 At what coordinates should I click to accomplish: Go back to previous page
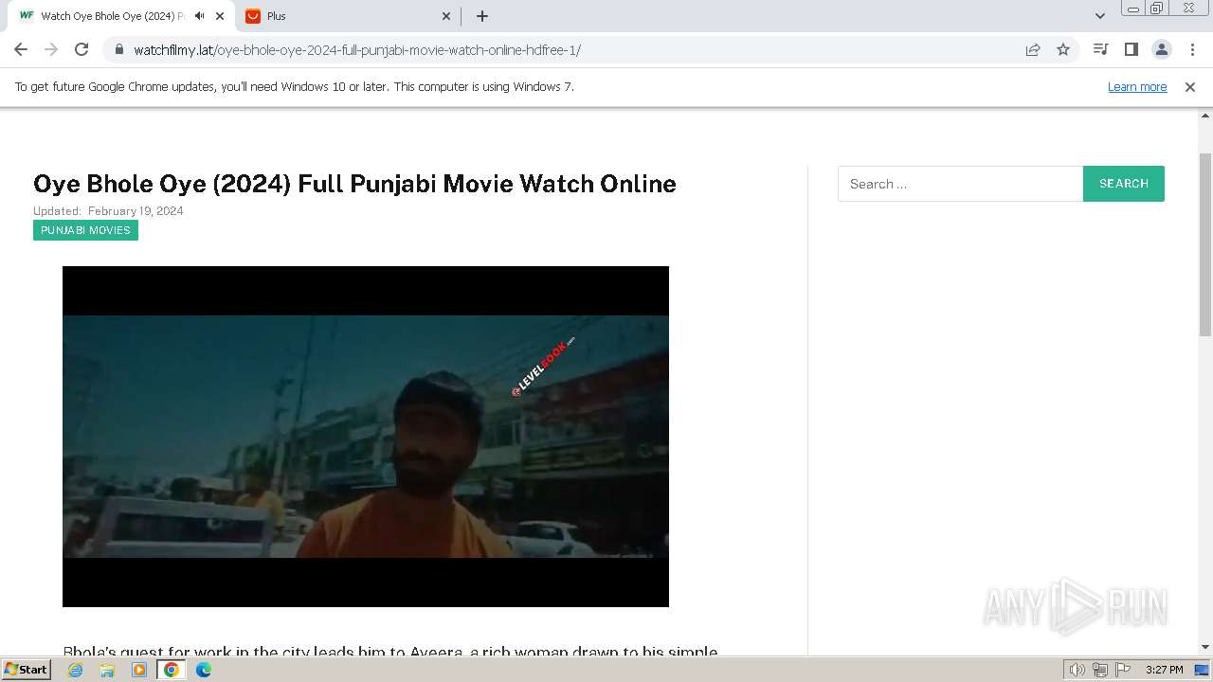tap(21, 49)
